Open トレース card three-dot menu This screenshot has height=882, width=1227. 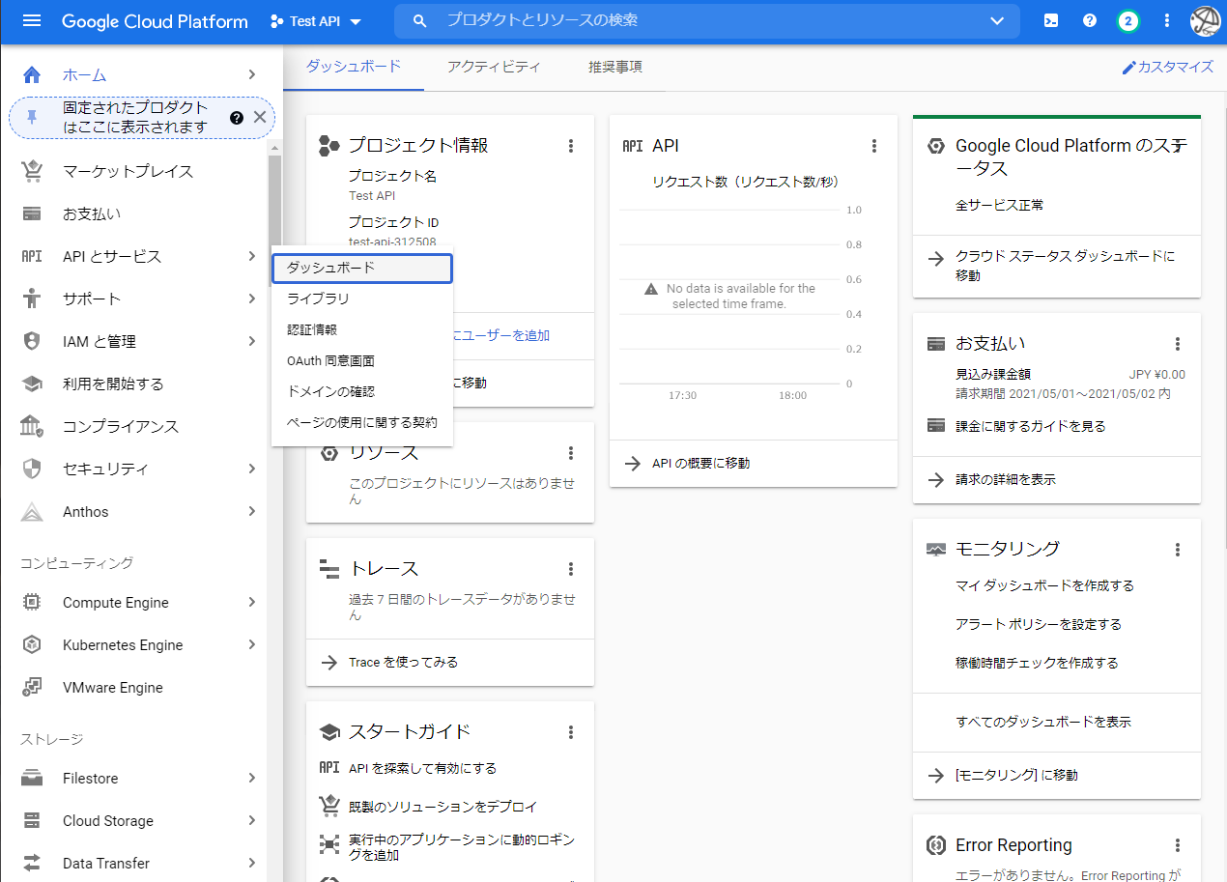[571, 569]
